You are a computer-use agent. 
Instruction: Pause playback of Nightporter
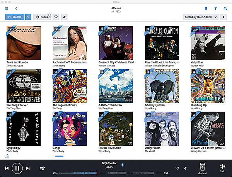point(17,168)
